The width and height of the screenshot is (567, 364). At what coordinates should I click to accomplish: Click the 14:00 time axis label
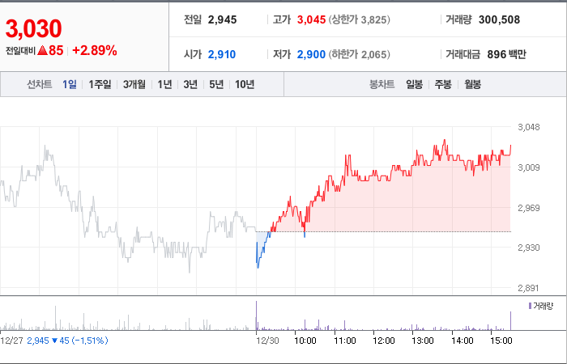[463, 341]
